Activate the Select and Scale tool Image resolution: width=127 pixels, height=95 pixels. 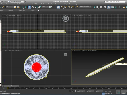(36, 7)
